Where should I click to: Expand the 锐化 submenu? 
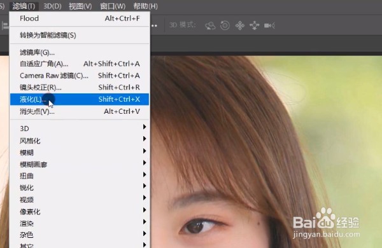pyautogui.click(x=80, y=188)
